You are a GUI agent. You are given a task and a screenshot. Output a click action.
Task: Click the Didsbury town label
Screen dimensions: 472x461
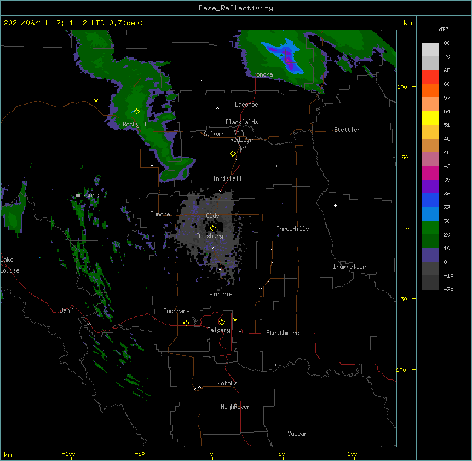point(210,236)
